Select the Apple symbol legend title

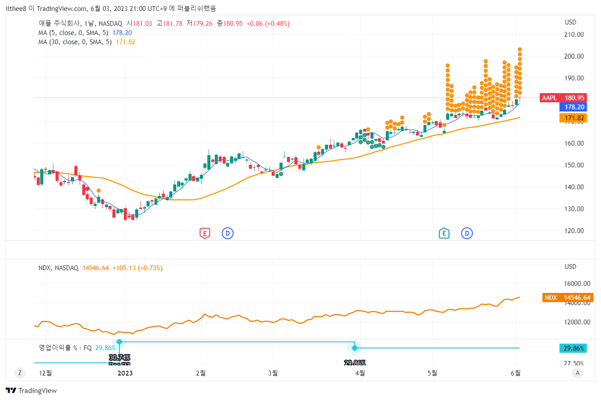pos(80,24)
